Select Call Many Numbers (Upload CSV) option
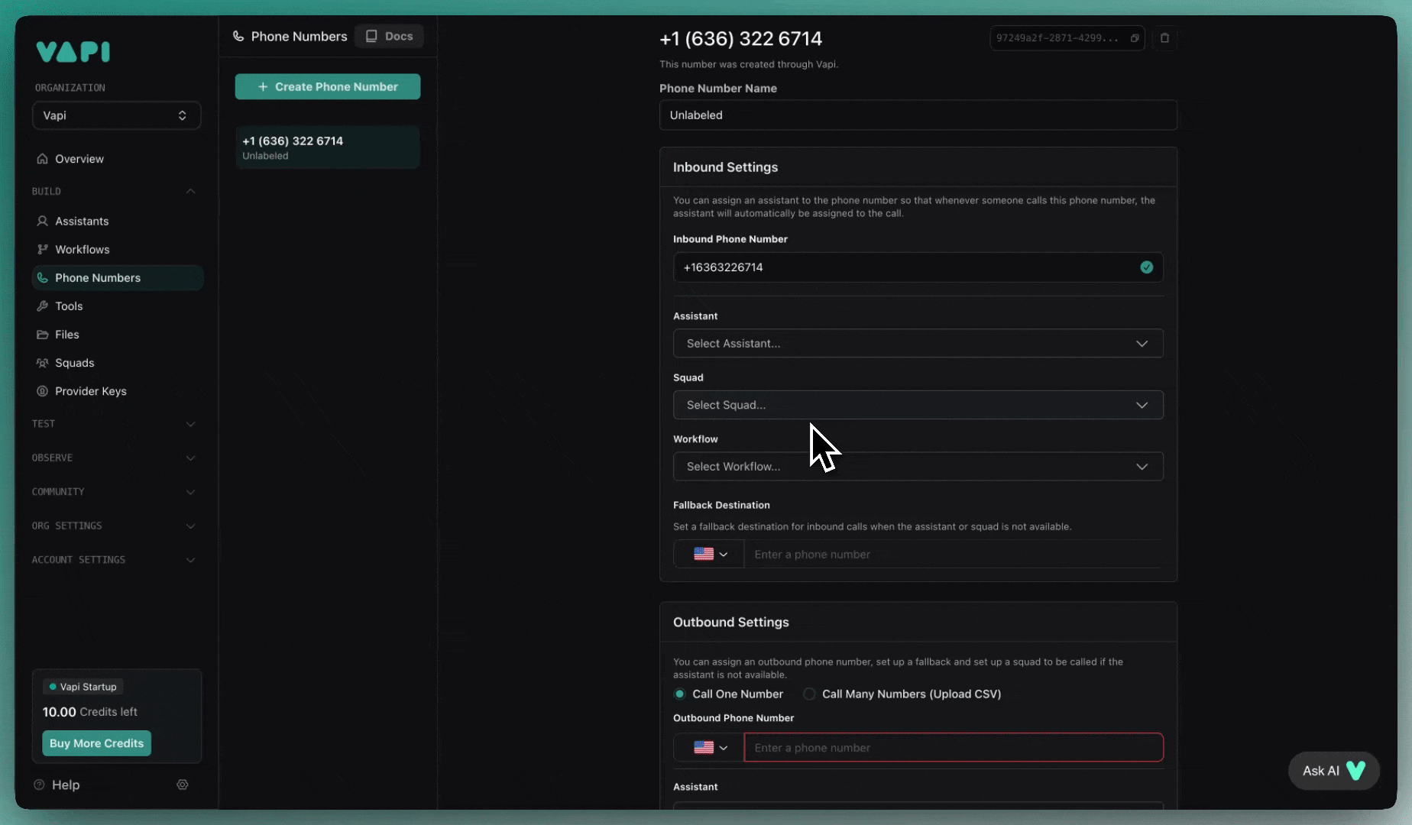The width and height of the screenshot is (1412, 825). [x=809, y=694]
